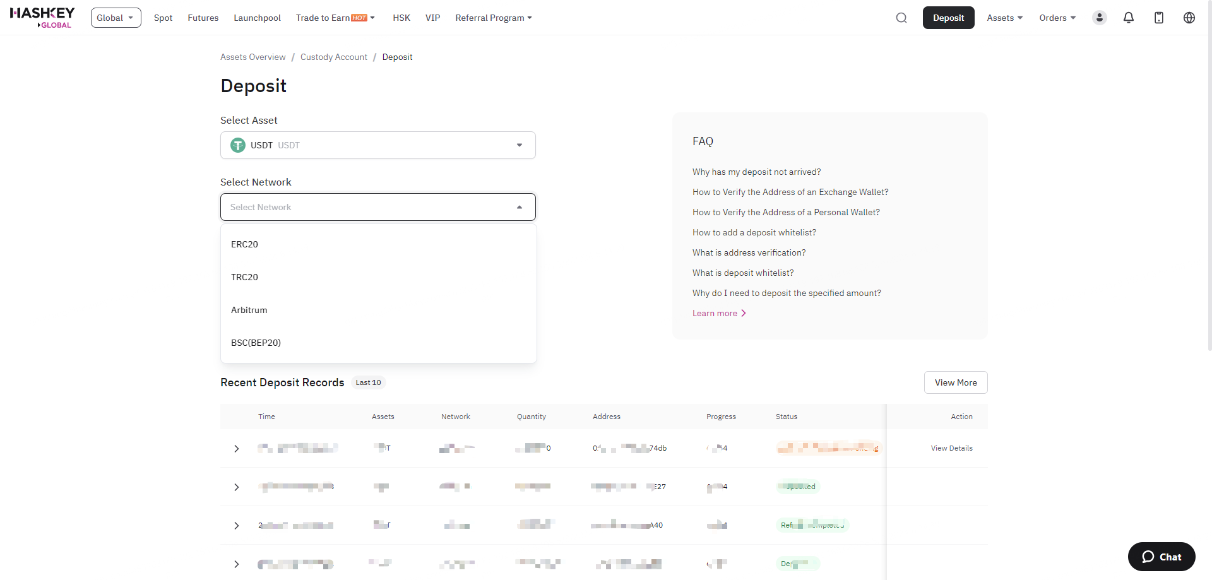Open the language globe icon
1212x580 pixels.
tap(1189, 18)
